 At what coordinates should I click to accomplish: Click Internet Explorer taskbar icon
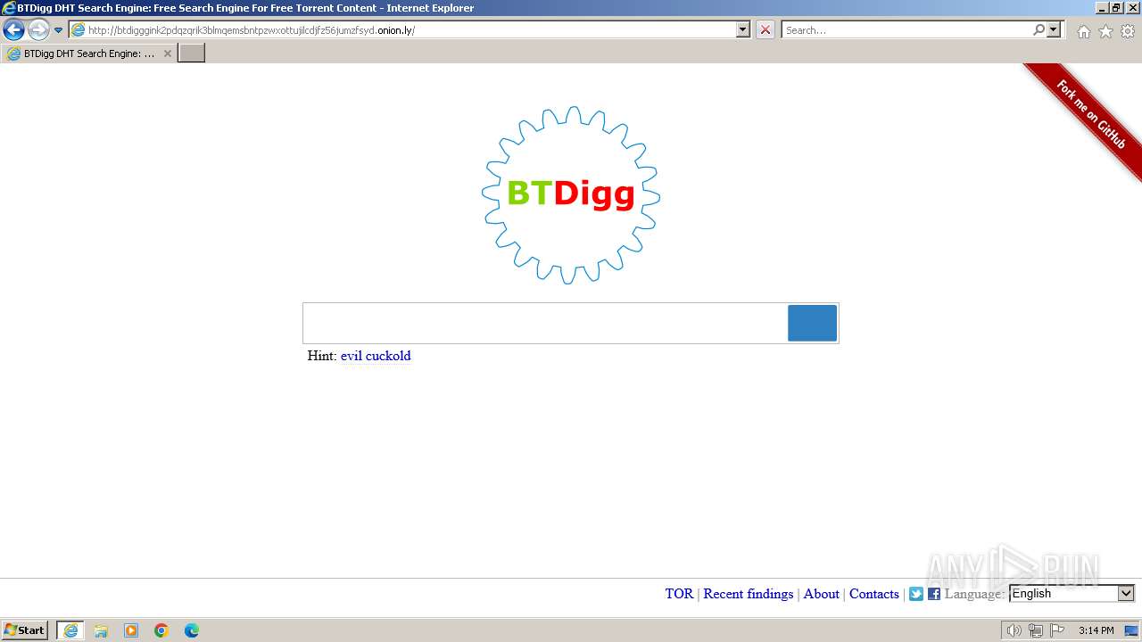coord(70,630)
